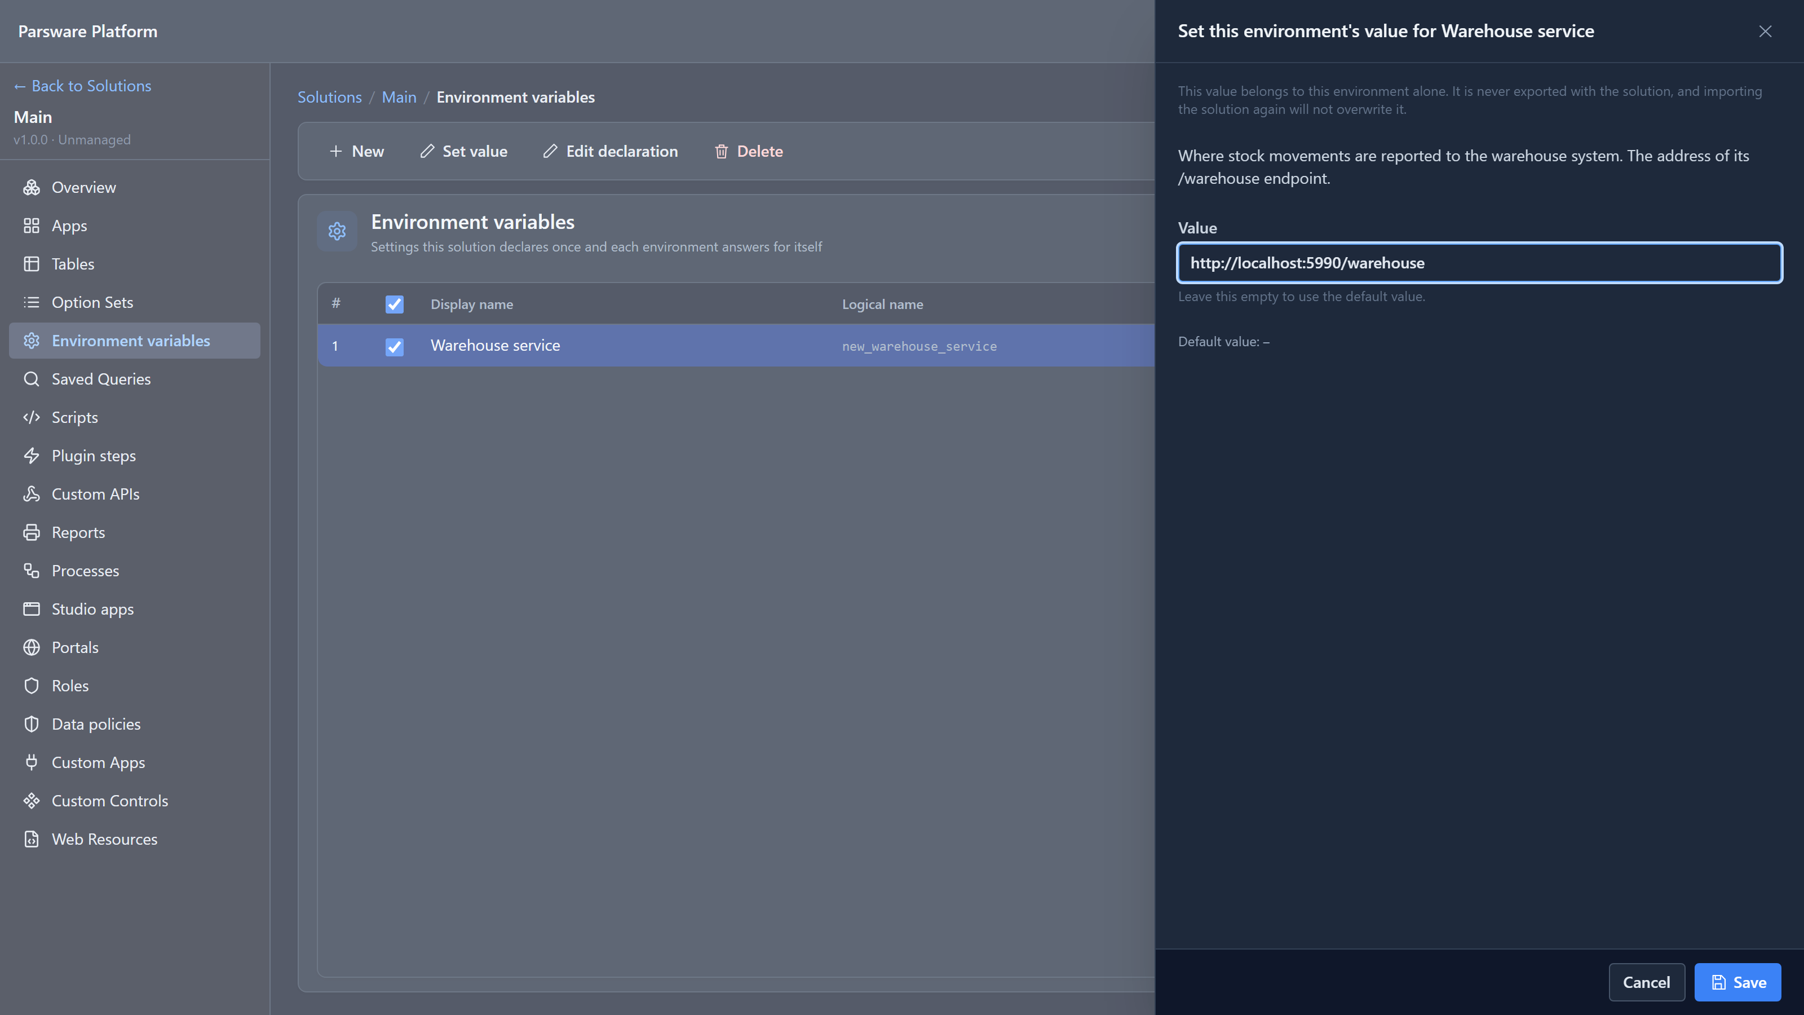Screen dimensions: 1804x1015
Task: Click the Custom Apps plug icon
Action: [x=32, y=762]
